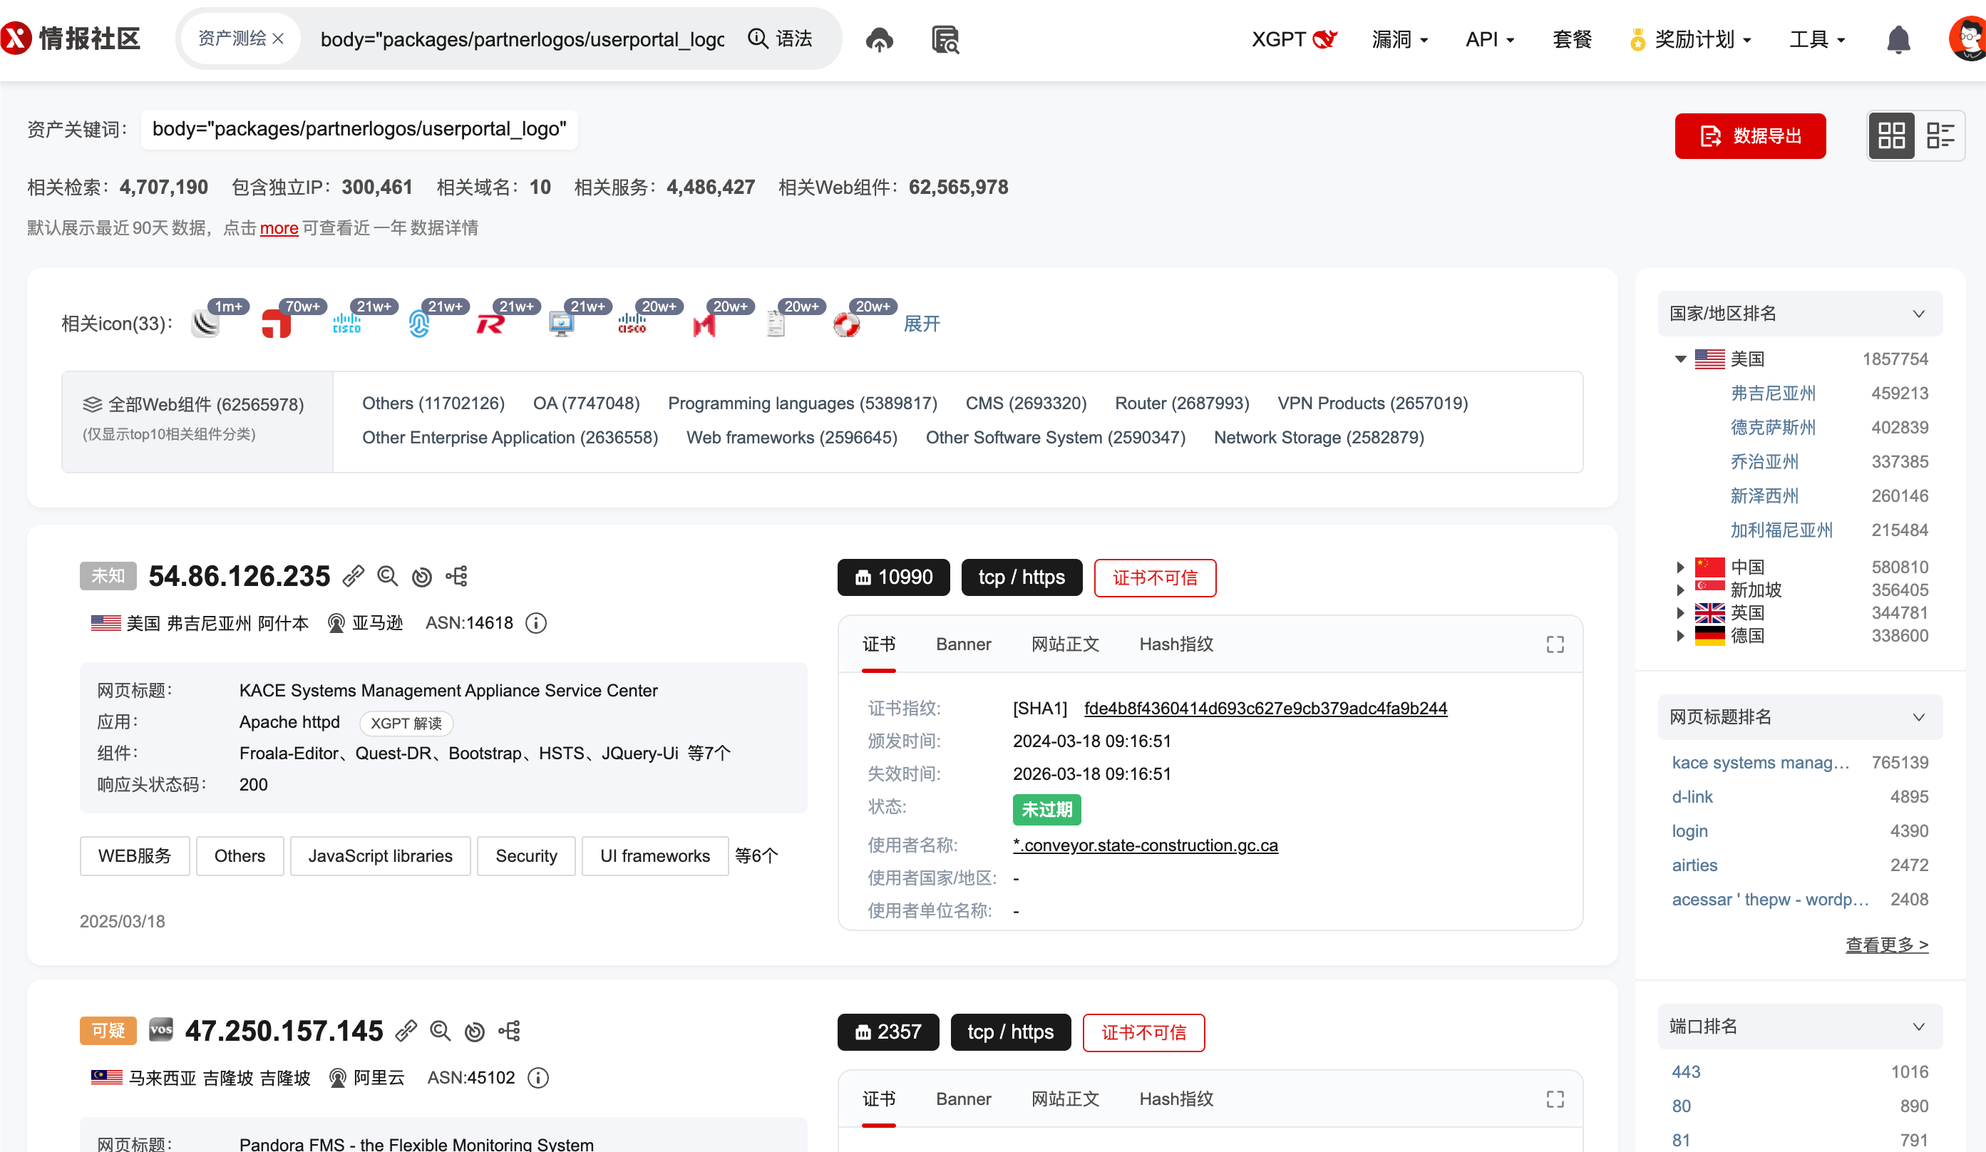Expand the 新加坡 country tree node

tap(1680, 590)
